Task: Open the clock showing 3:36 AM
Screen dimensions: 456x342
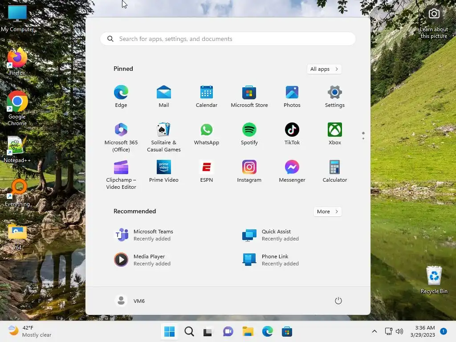Action: click(x=423, y=331)
